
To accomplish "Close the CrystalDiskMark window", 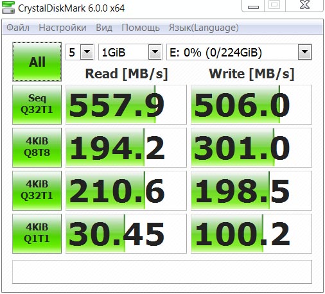I will click(304, 5).
